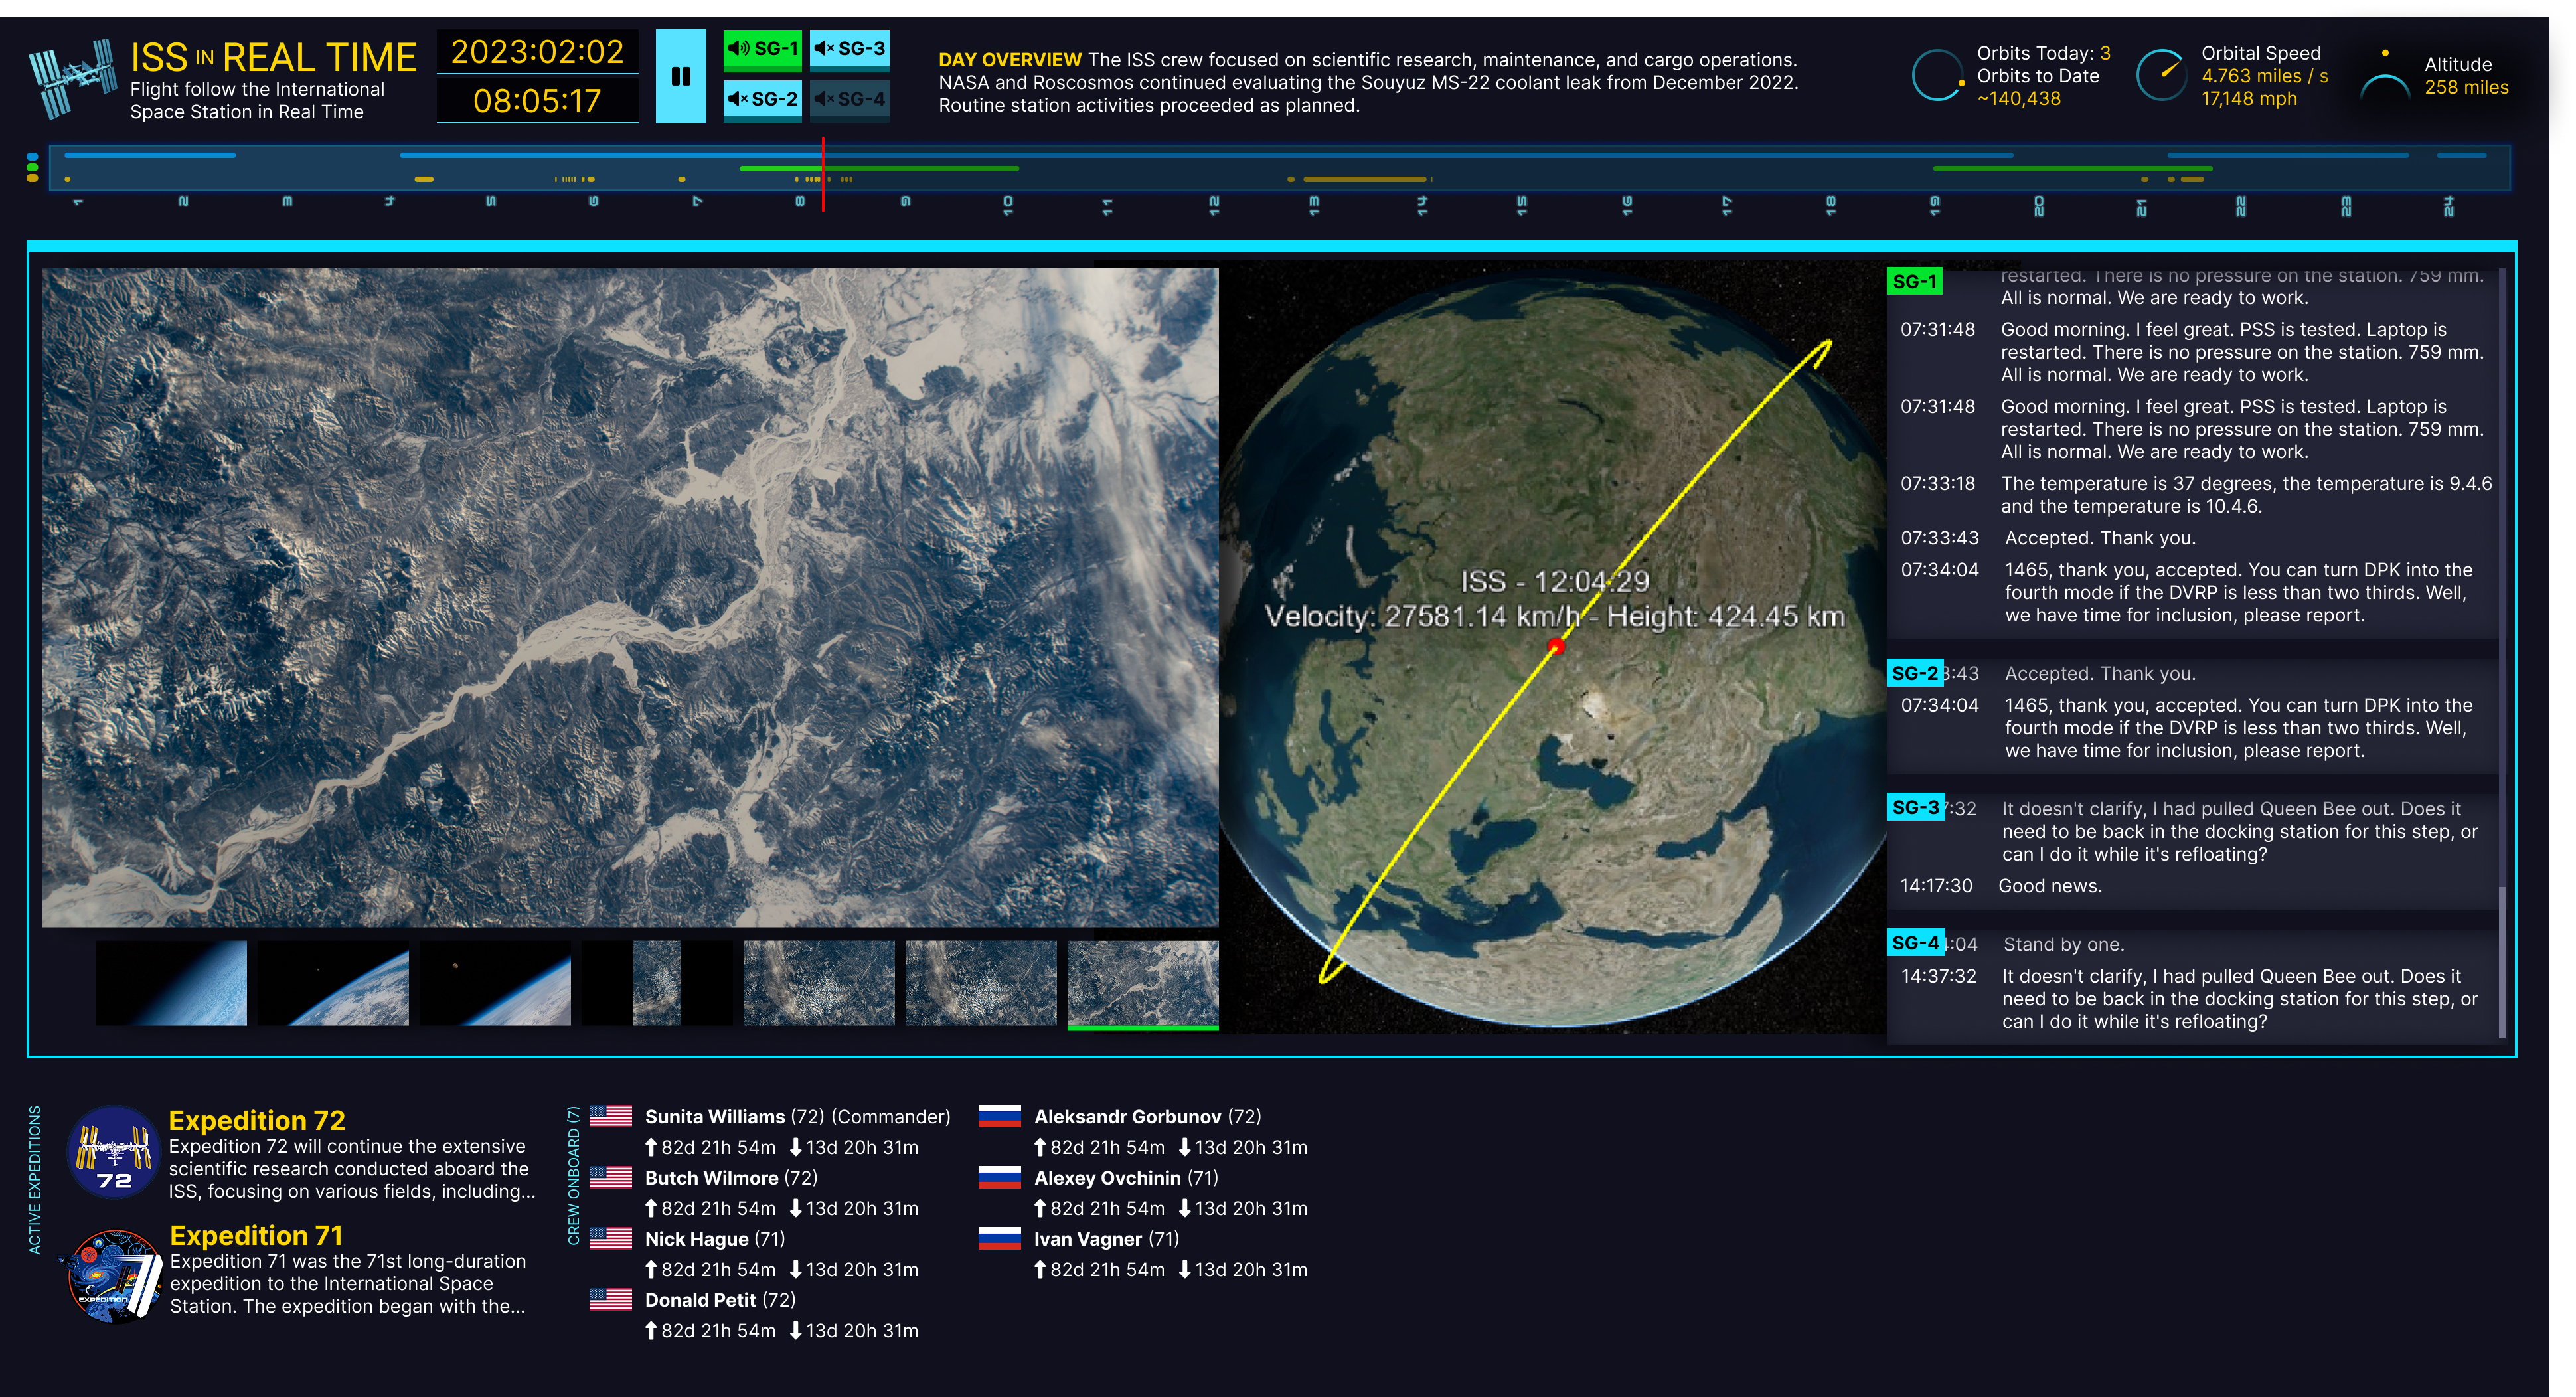Unmute the SG-2 audio channel
The width and height of the screenshot is (2576, 1397).
pyautogui.click(x=762, y=98)
